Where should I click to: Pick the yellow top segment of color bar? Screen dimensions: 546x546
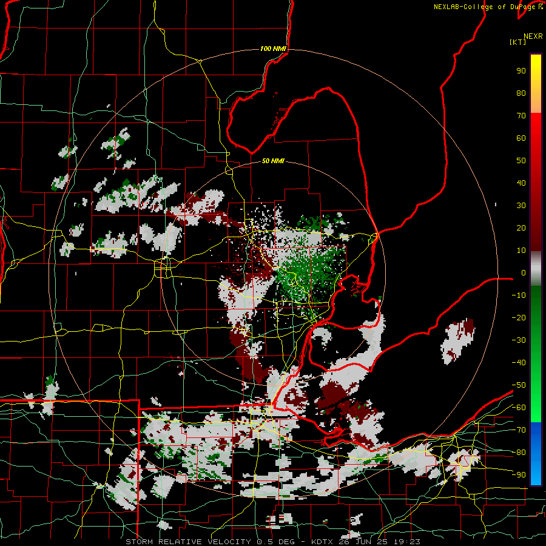[536, 84]
